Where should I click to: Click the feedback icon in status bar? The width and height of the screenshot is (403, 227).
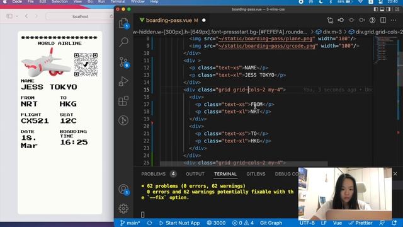[x=382, y=223]
